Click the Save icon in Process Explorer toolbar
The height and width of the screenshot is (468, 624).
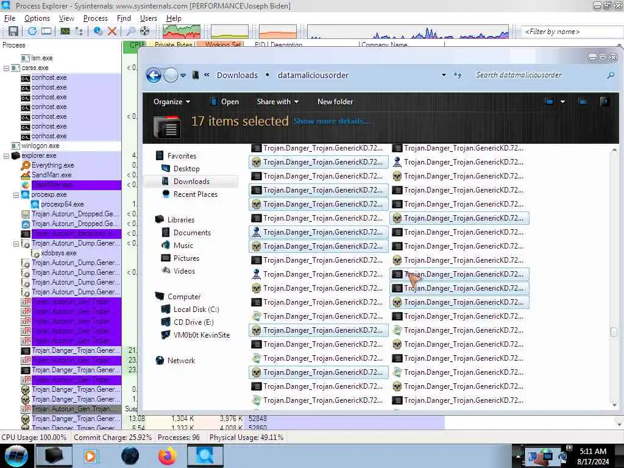(13, 31)
